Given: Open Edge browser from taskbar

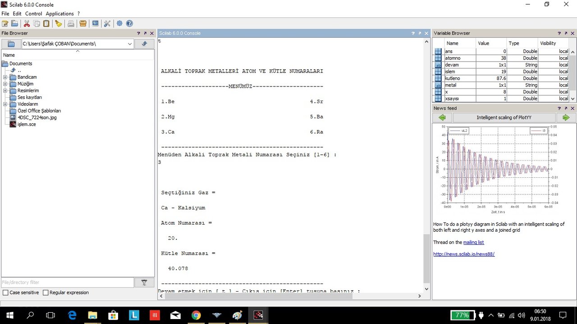Looking at the screenshot, I should 72,315.
